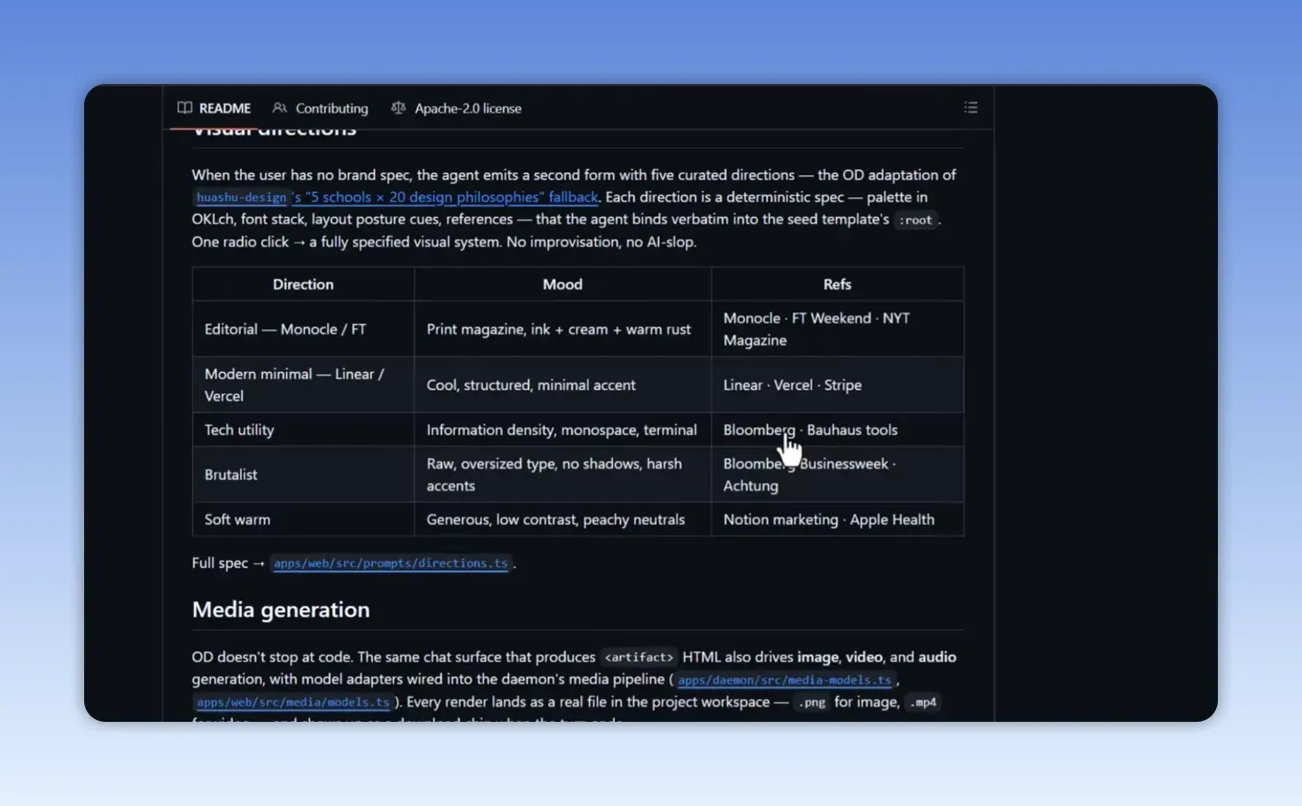Open the README outline list icon
This screenshot has height=806, width=1302.
tap(971, 108)
